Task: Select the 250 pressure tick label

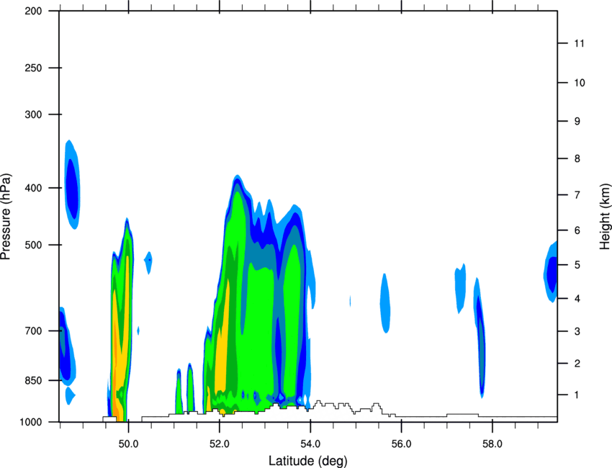Action: [x=33, y=68]
